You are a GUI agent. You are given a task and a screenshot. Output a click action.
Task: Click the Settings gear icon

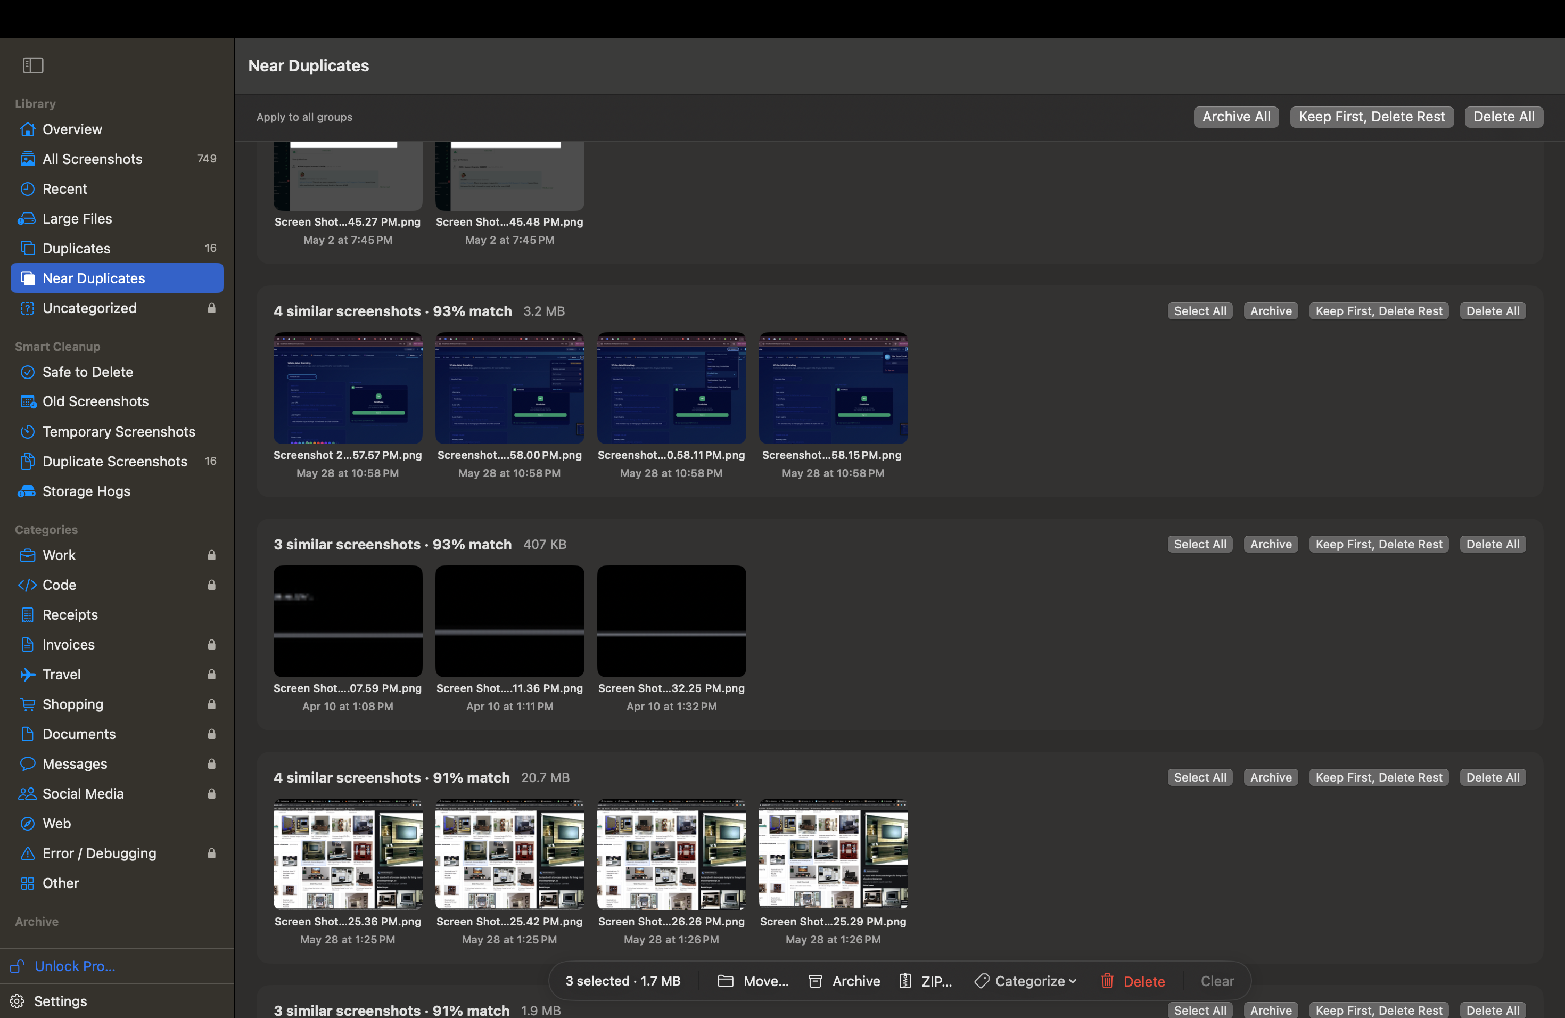[17, 1001]
